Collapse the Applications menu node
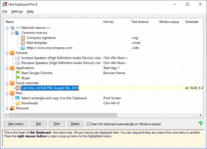The width and height of the screenshot is (207, 149). tap(7, 68)
